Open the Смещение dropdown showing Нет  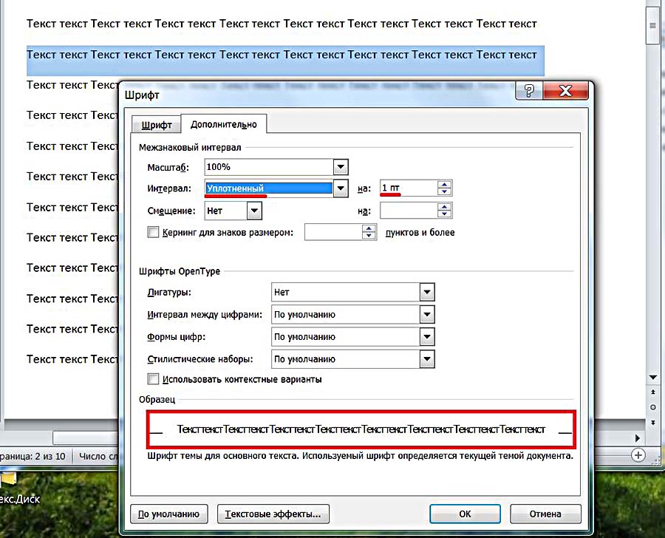click(x=253, y=211)
